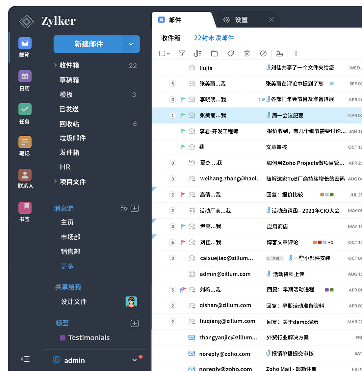Click the envelope icon on 文章审核 row
Image resolution: width=362 pixels, height=371 pixels.
(192, 147)
